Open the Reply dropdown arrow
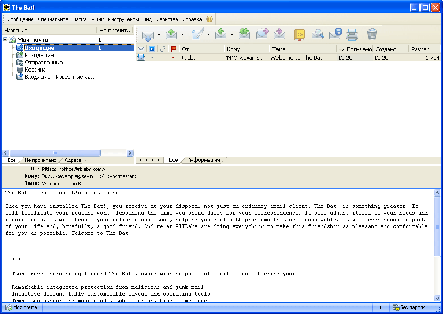Viewport: 443px width, 314px height. coord(232,35)
